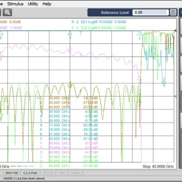This screenshot has height=182, width=182.
Task: Select teal marker 3 triangle at graph top
Action: 139,33
